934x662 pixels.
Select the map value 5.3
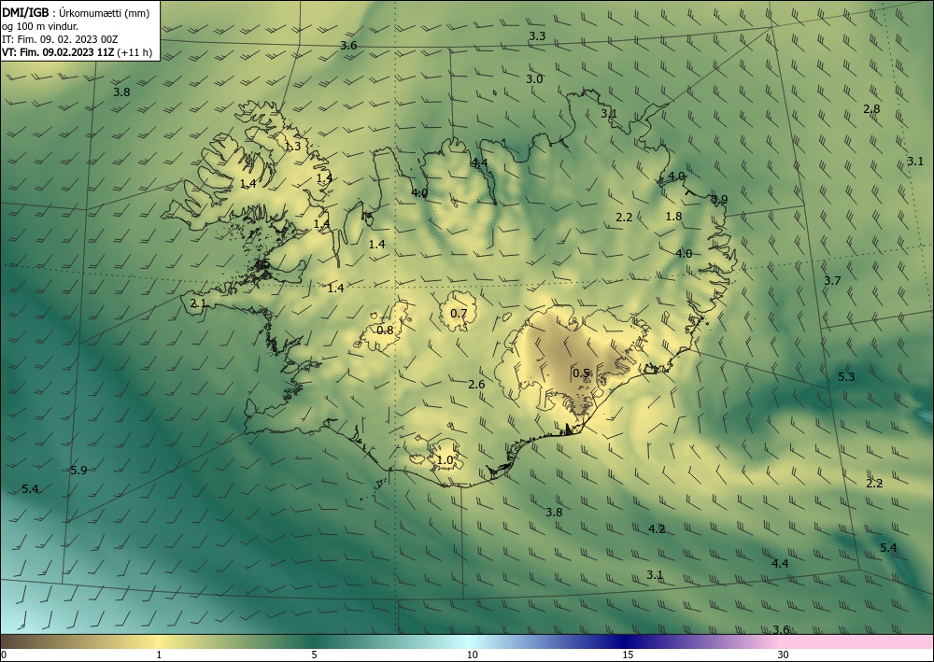tap(846, 377)
